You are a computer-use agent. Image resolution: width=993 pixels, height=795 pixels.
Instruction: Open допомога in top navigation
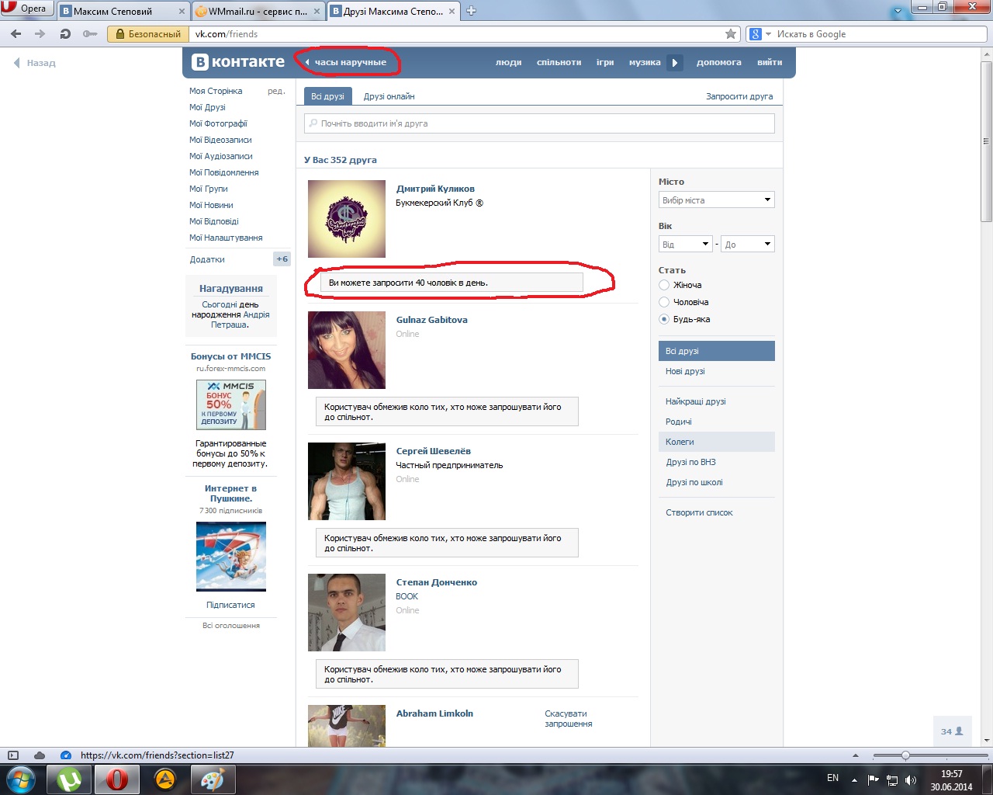718,62
